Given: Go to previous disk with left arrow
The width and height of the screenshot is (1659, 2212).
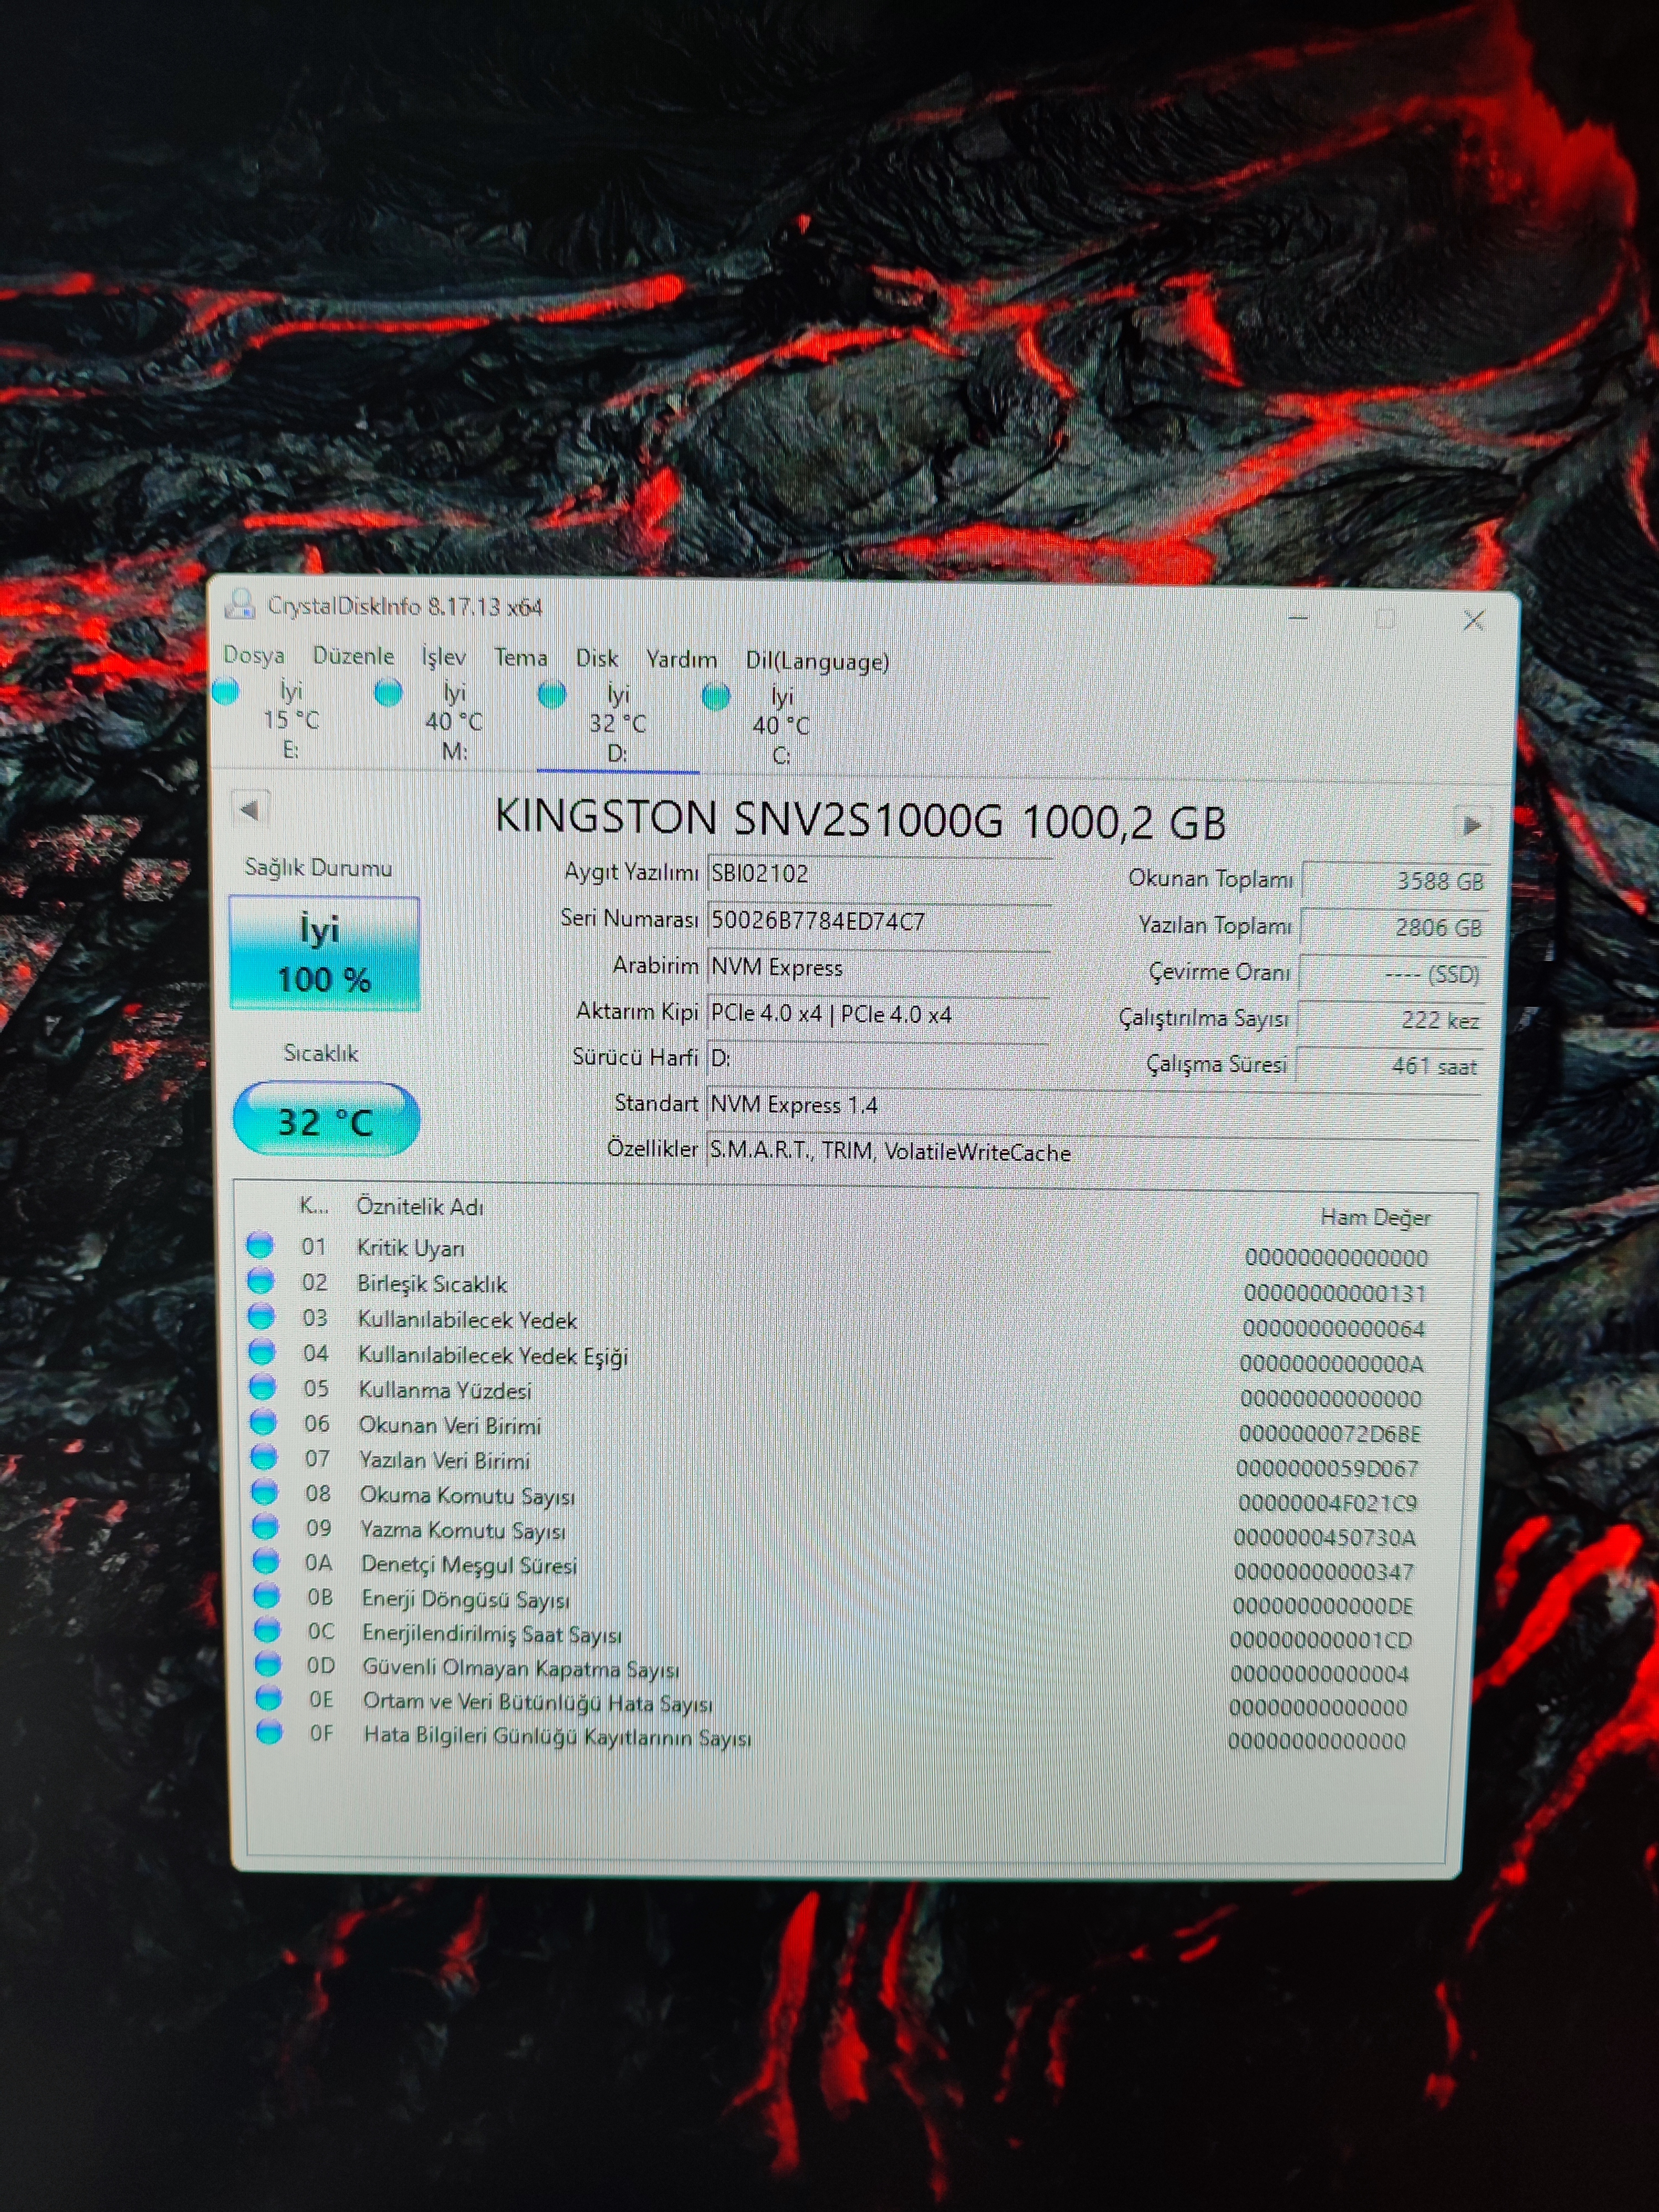Looking at the screenshot, I should 250,809.
